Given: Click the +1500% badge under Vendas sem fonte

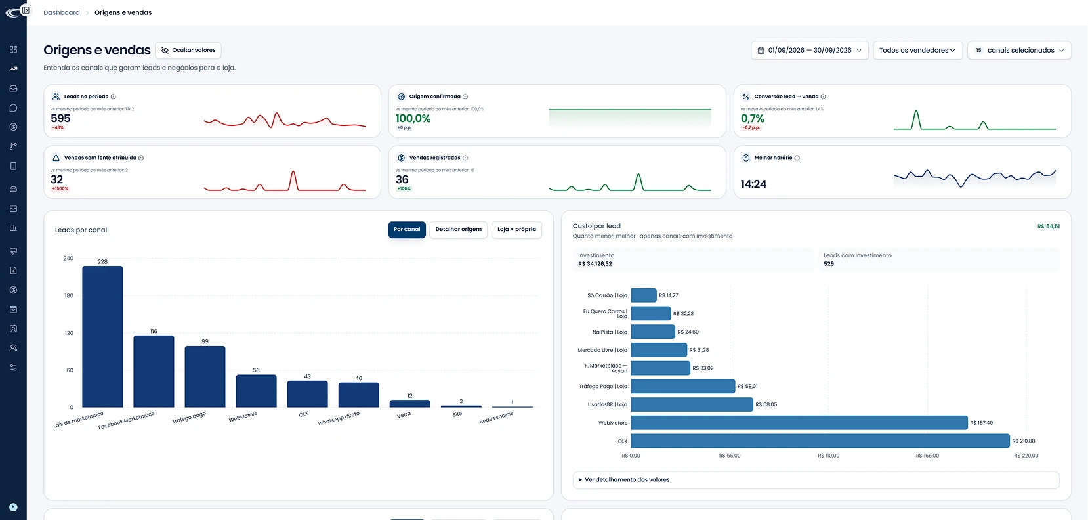Looking at the screenshot, I should click(60, 189).
